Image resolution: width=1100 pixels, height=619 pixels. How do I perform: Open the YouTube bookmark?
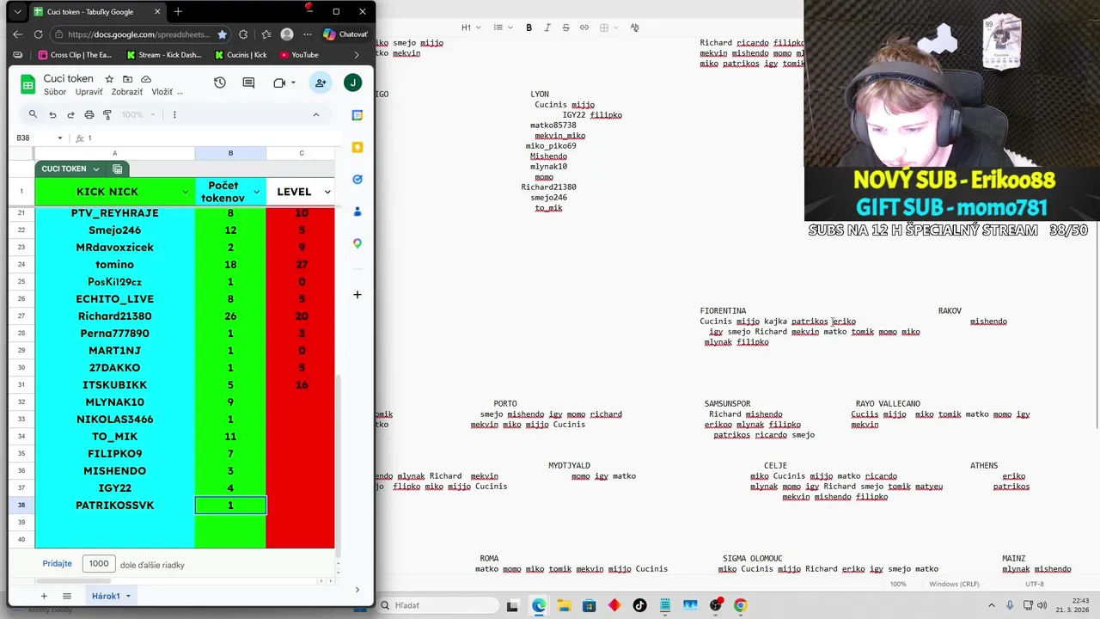[x=298, y=55]
